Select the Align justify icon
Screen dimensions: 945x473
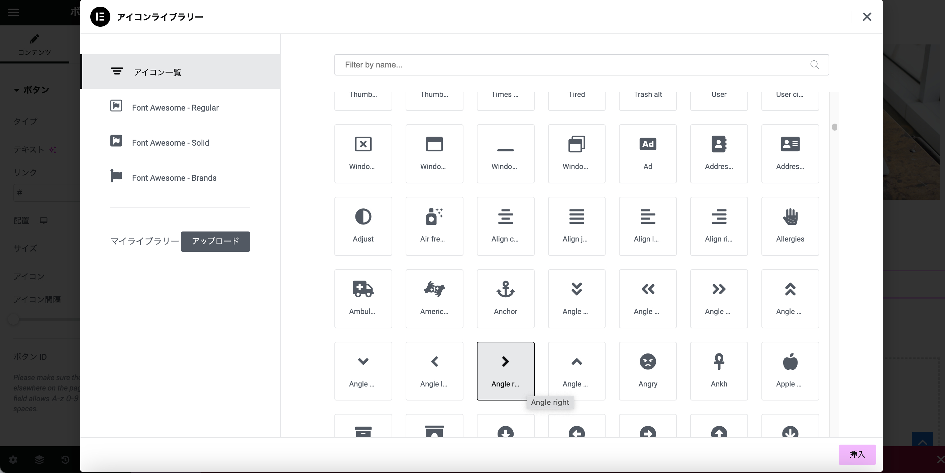tap(576, 226)
